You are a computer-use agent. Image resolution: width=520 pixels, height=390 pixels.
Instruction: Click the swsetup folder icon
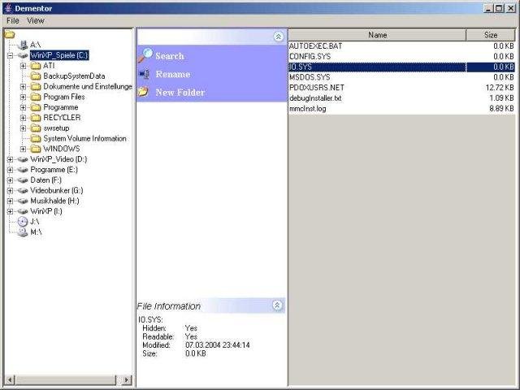pos(36,128)
